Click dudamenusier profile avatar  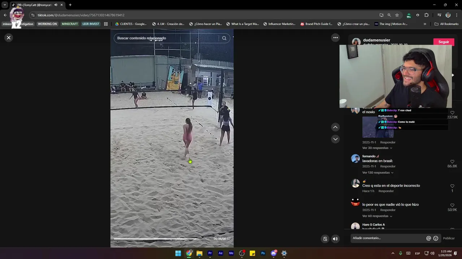[x=356, y=42]
